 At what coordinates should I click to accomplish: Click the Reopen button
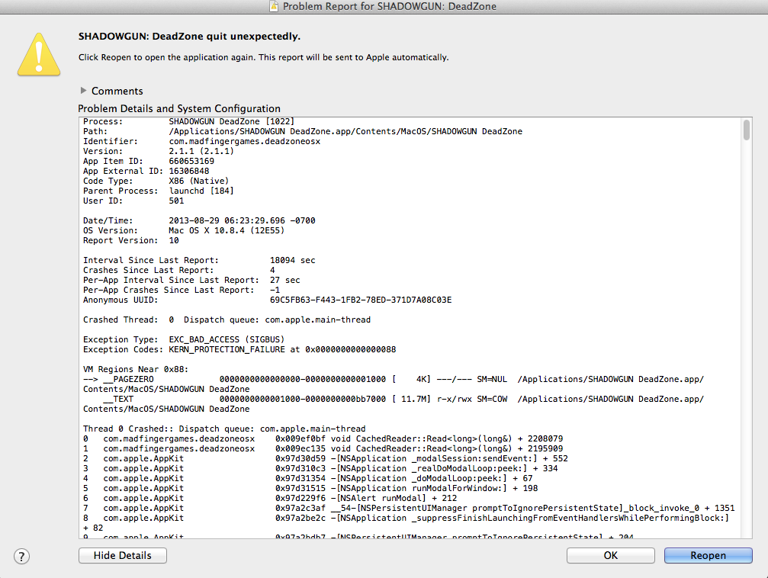pos(708,555)
